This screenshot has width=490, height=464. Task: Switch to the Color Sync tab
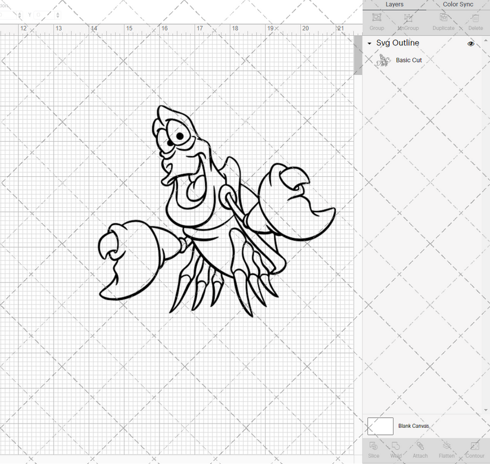click(x=458, y=4)
